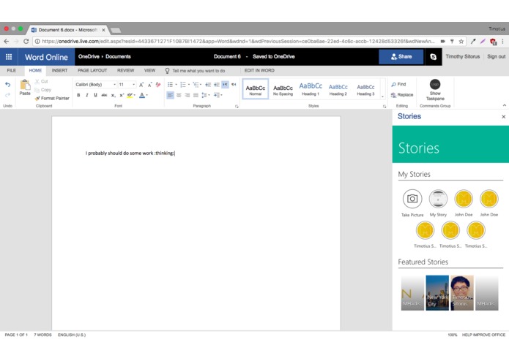
Task: Click the Find button
Action: tap(398, 84)
